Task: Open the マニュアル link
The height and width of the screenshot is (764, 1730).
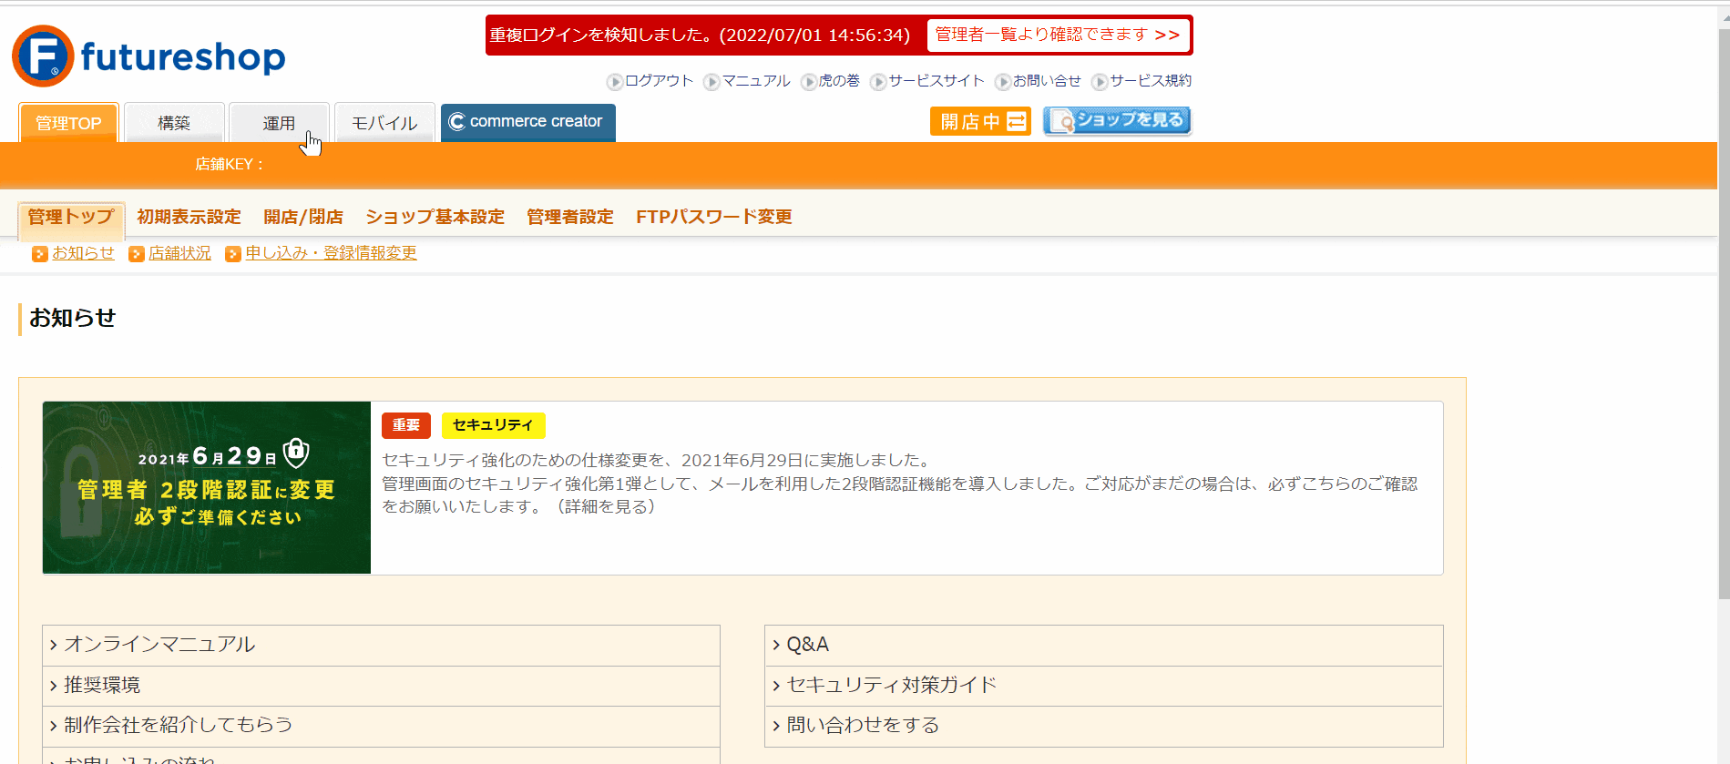Action: point(756,81)
